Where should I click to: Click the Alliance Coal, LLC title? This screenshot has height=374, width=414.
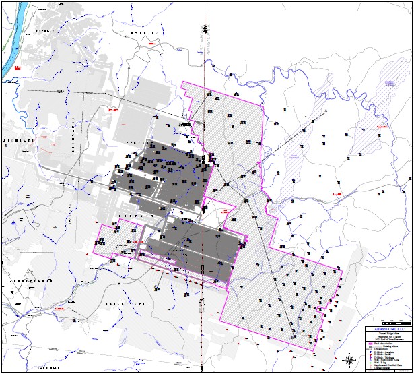coord(388,329)
